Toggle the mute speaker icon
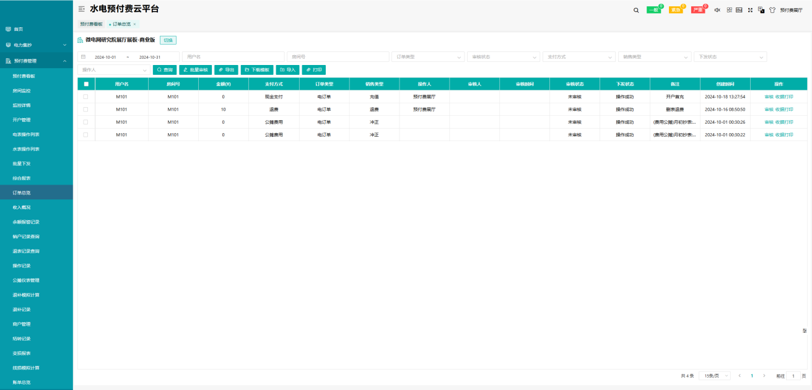 coord(717,10)
